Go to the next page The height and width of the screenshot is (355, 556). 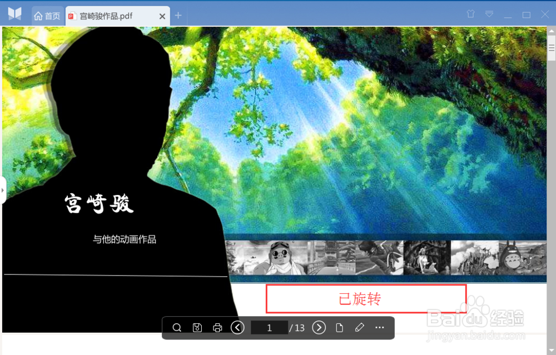319,327
